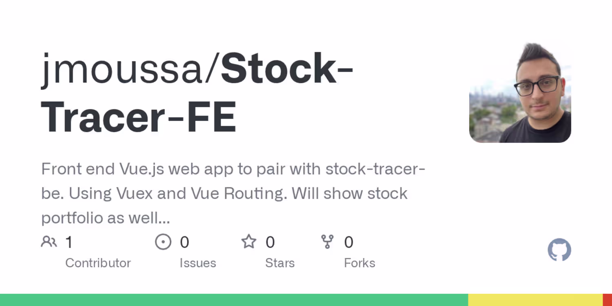Click the Issues circle-dot icon
Viewport: 612px width, 306px height.
pos(163,242)
